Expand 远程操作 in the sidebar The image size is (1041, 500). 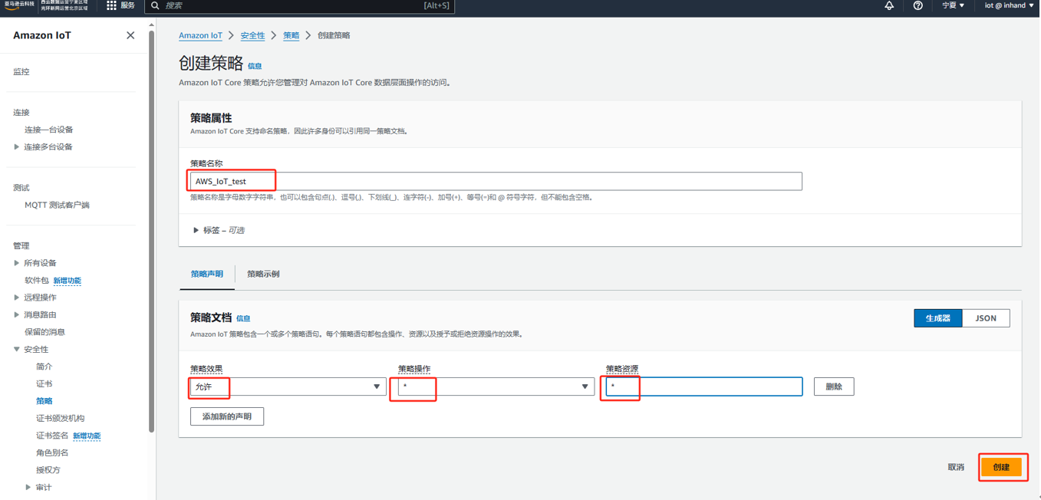tap(17, 298)
